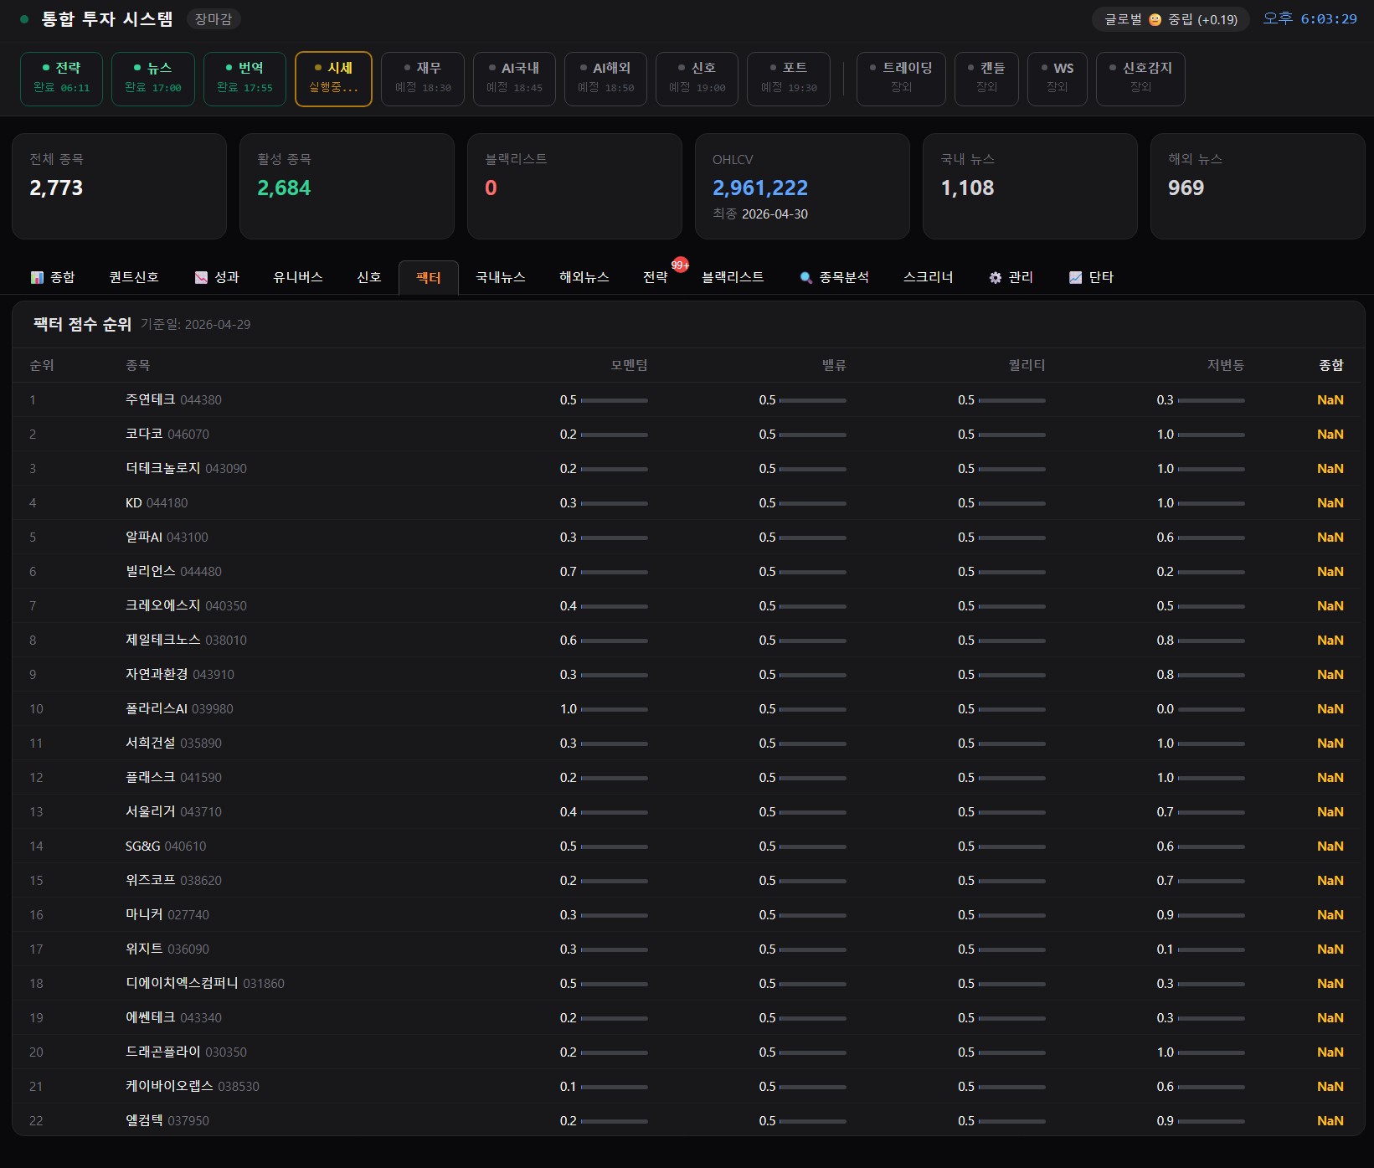Toggle the WS 장외 module chip

click(x=1057, y=79)
